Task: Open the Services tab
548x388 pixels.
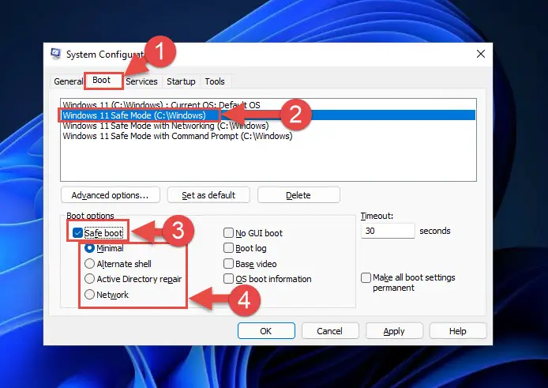Action: pos(141,81)
